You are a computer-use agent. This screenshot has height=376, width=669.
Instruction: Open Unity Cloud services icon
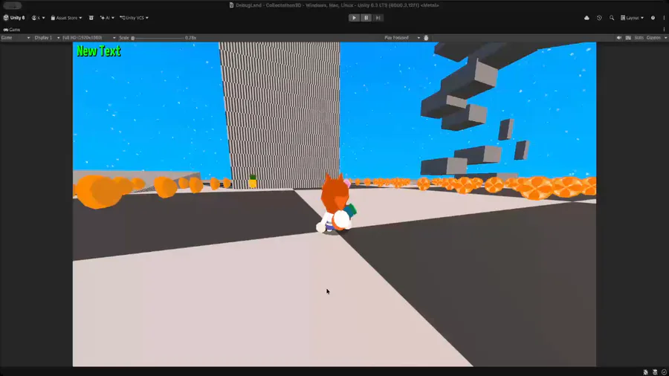586,18
